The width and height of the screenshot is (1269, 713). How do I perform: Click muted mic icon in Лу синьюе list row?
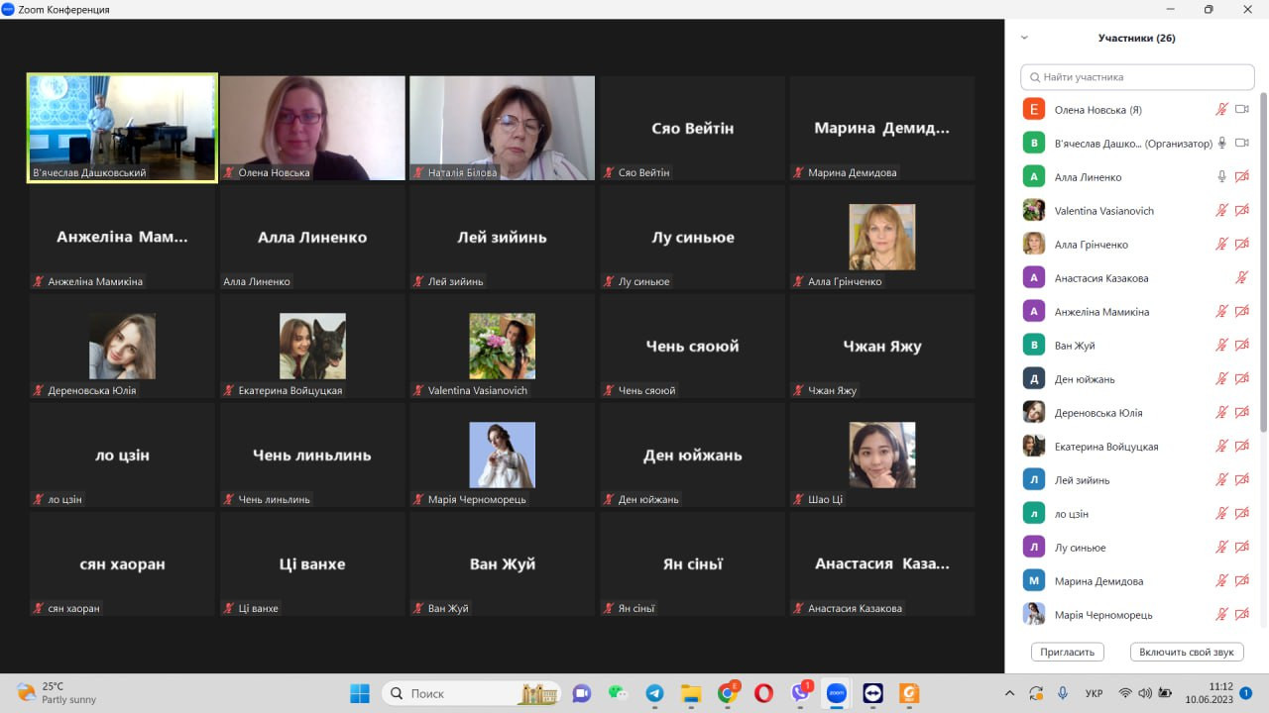(1222, 548)
